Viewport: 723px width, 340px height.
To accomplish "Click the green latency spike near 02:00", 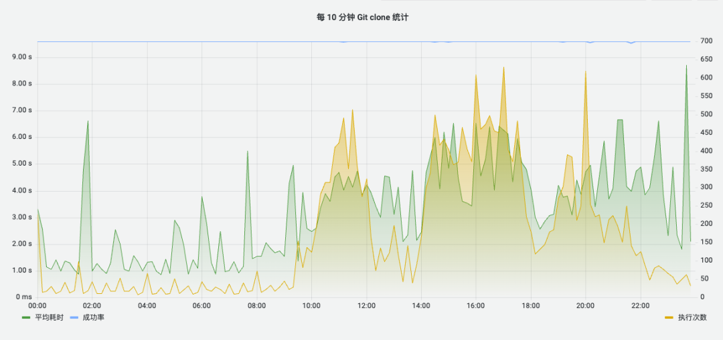I will 88,122.
